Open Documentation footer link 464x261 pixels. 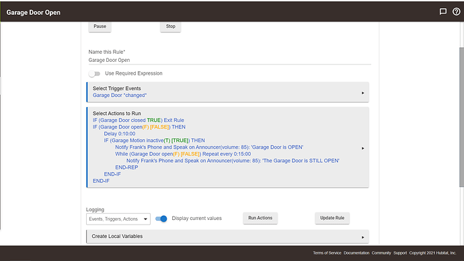coord(356,253)
